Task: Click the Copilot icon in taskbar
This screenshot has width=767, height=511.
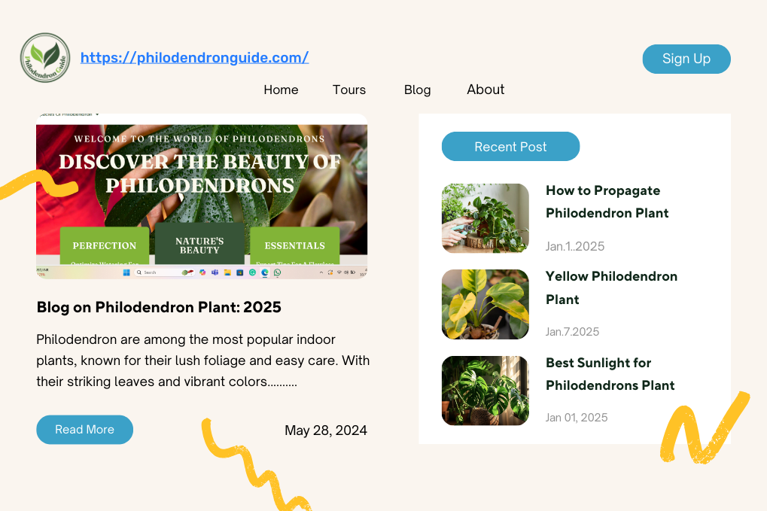Action: tap(202, 272)
